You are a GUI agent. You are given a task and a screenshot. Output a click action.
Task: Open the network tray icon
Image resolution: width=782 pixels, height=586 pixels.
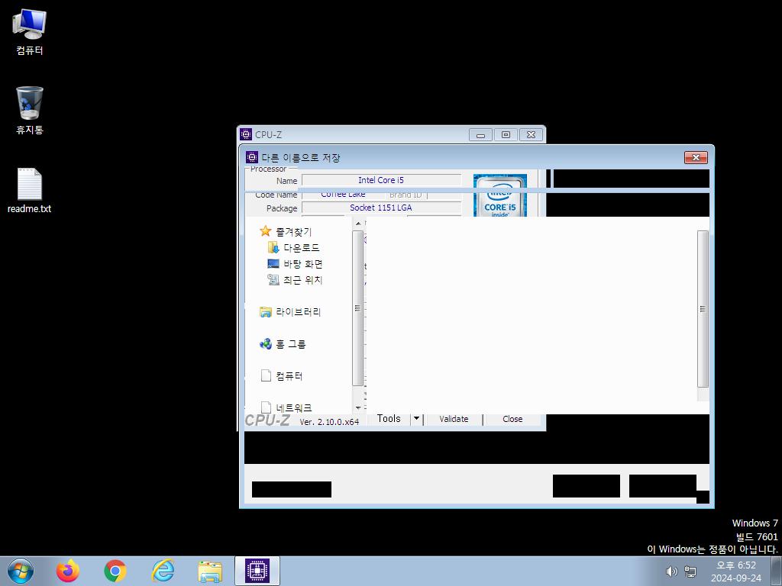(x=690, y=572)
